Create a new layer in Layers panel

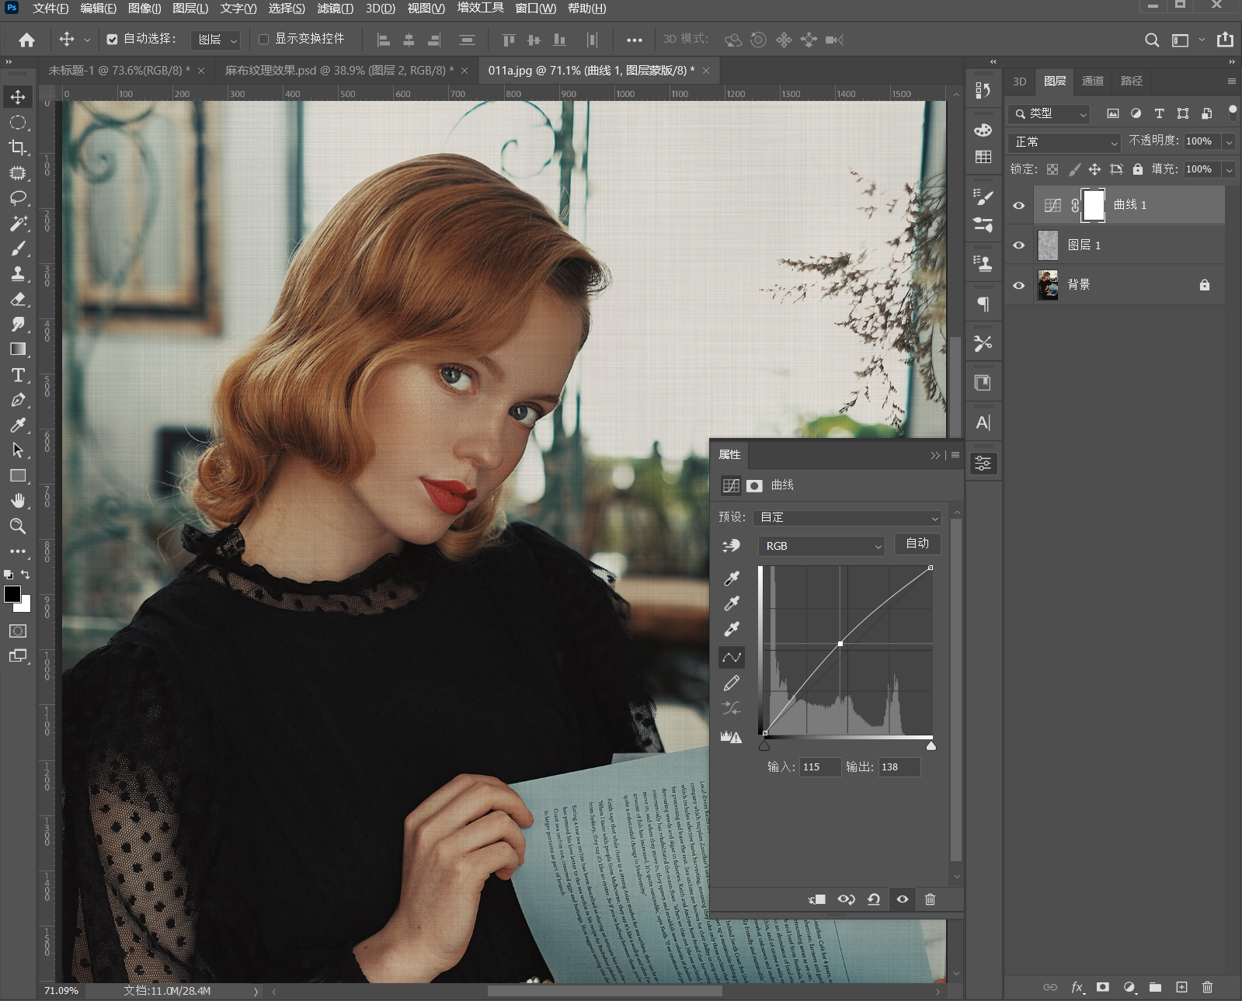tap(1181, 987)
